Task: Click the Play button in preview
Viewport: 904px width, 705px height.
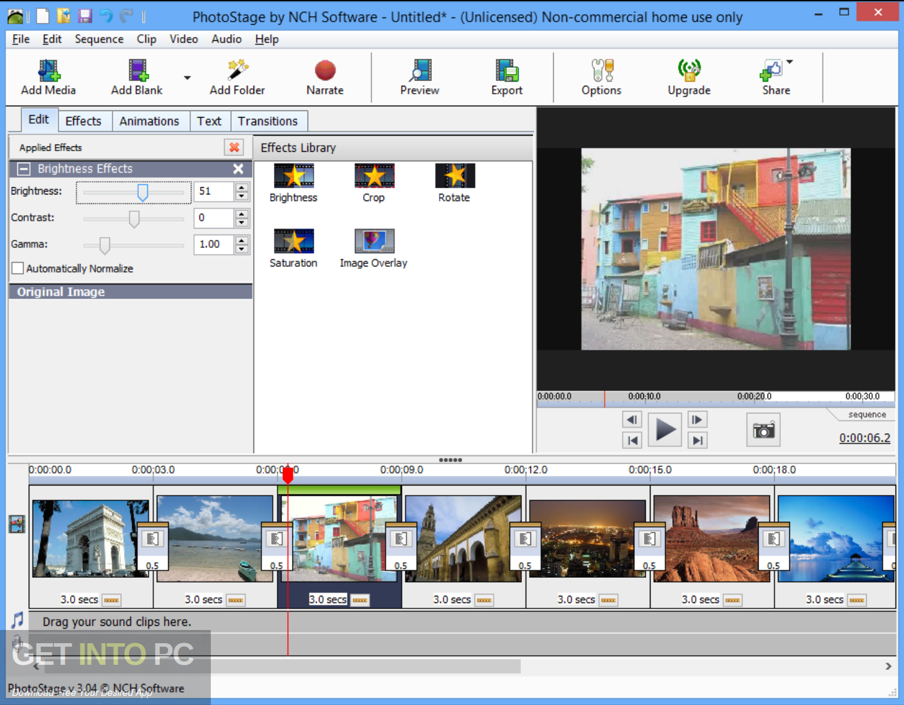Action: point(665,430)
